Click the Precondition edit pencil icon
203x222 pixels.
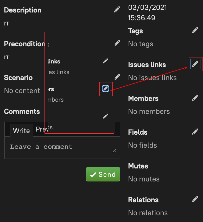tap(117, 43)
